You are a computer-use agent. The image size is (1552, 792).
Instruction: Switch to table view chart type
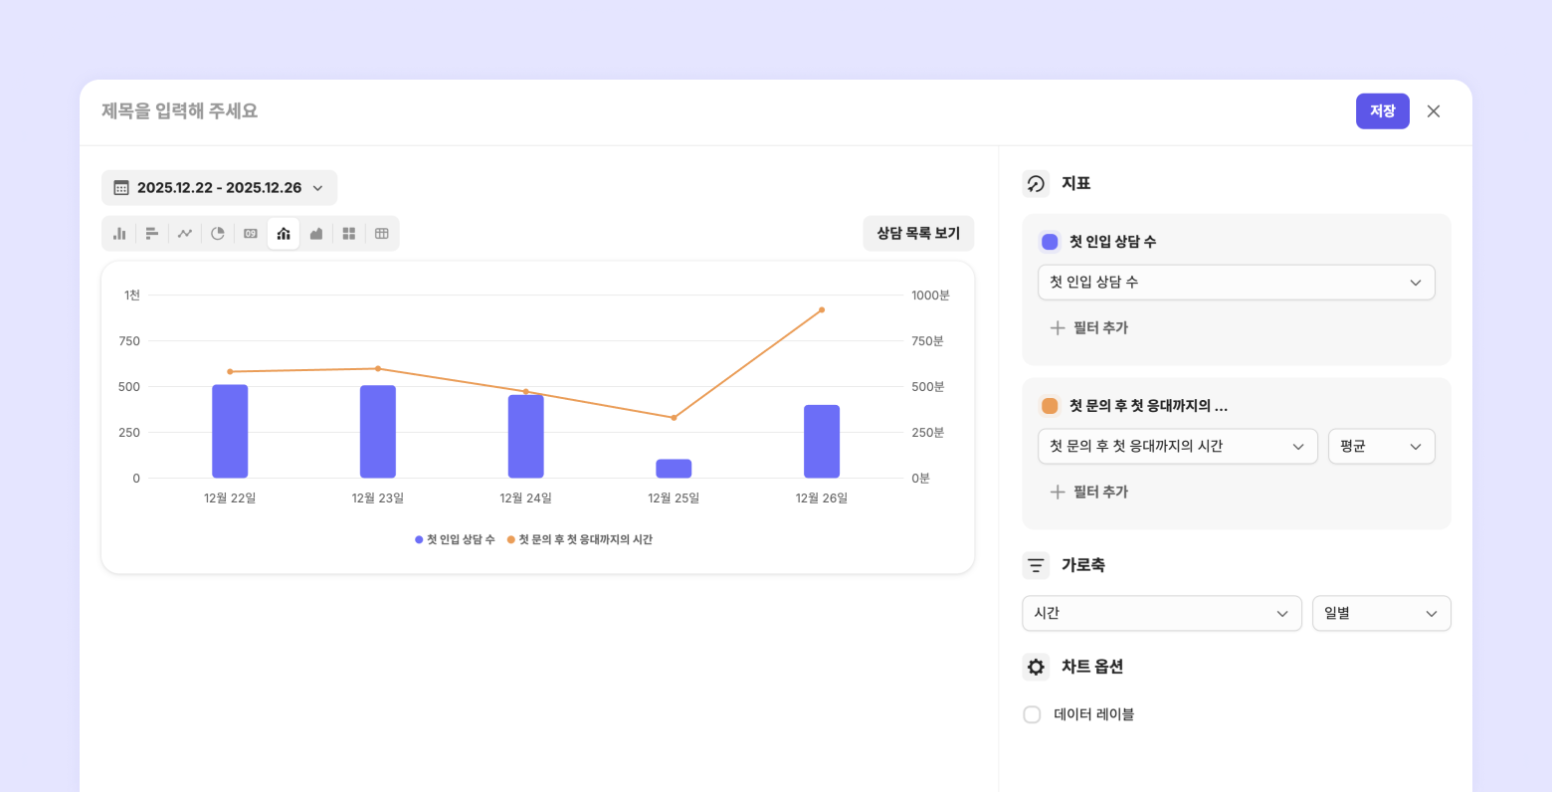[382, 234]
